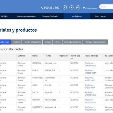Open Res Exenta N°1870/2007 link
The image size is (113, 113).
pos(90,72)
